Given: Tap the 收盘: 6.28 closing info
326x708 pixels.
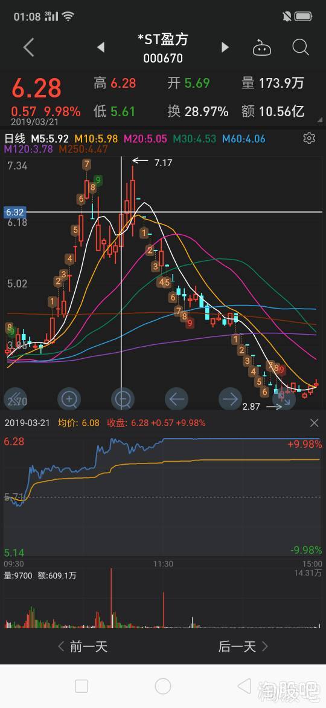Looking at the screenshot, I should [156, 423].
